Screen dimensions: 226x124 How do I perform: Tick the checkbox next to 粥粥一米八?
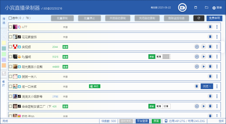pyautogui.click(x=11, y=77)
